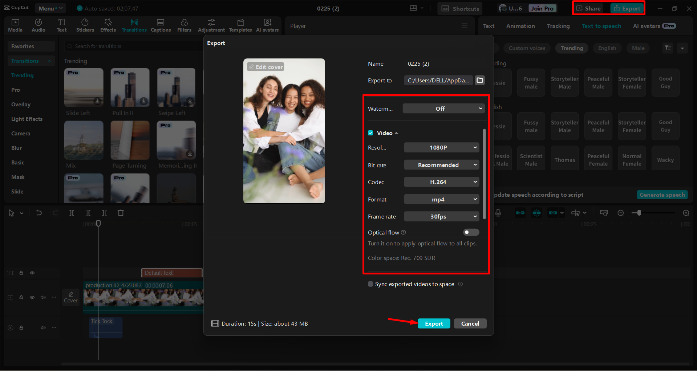Collapse the Transitions category in sidebar
Viewport: 697px width, 371px height.
(50, 61)
